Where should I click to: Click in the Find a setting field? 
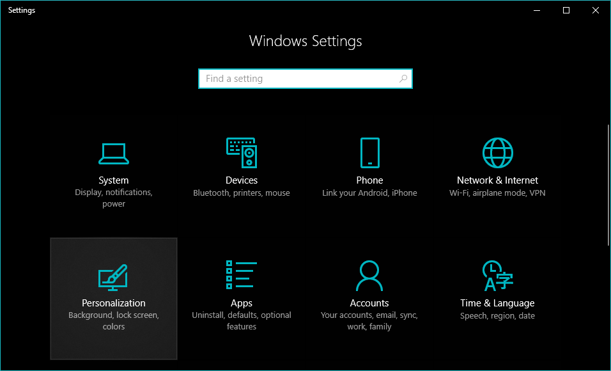tap(305, 79)
